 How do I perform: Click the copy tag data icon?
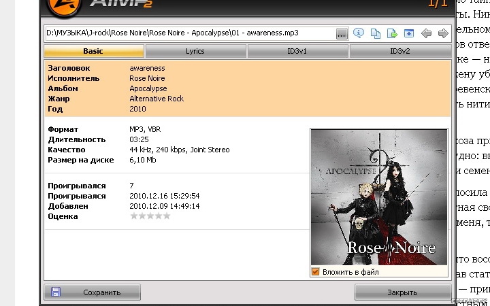click(x=375, y=33)
